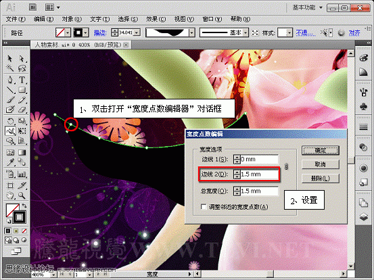
Task: Open 效果(C) menu
Action: 156,19
